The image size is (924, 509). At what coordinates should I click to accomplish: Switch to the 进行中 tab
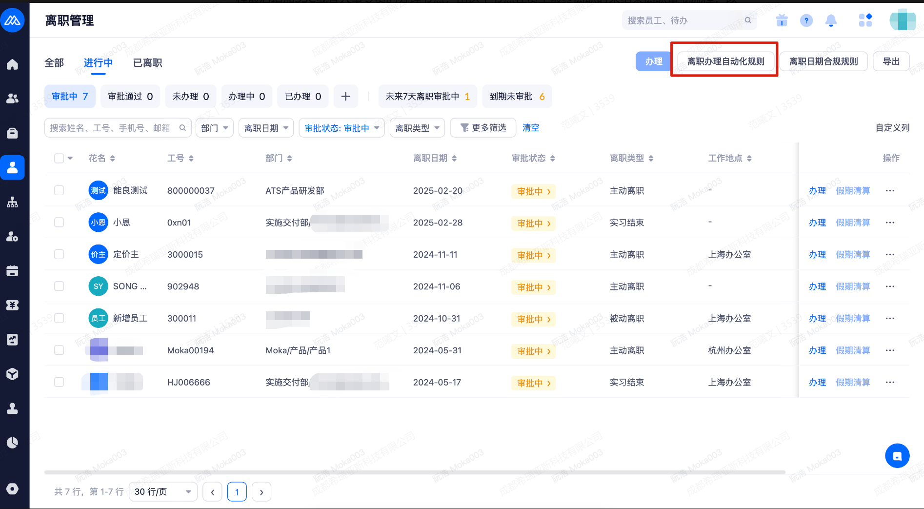[x=98, y=63]
